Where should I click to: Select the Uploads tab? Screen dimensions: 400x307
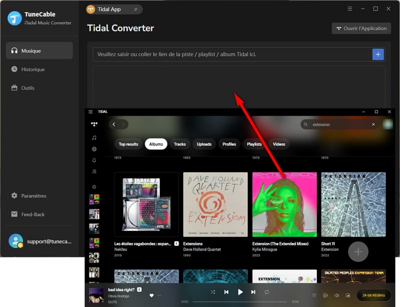(204, 144)
